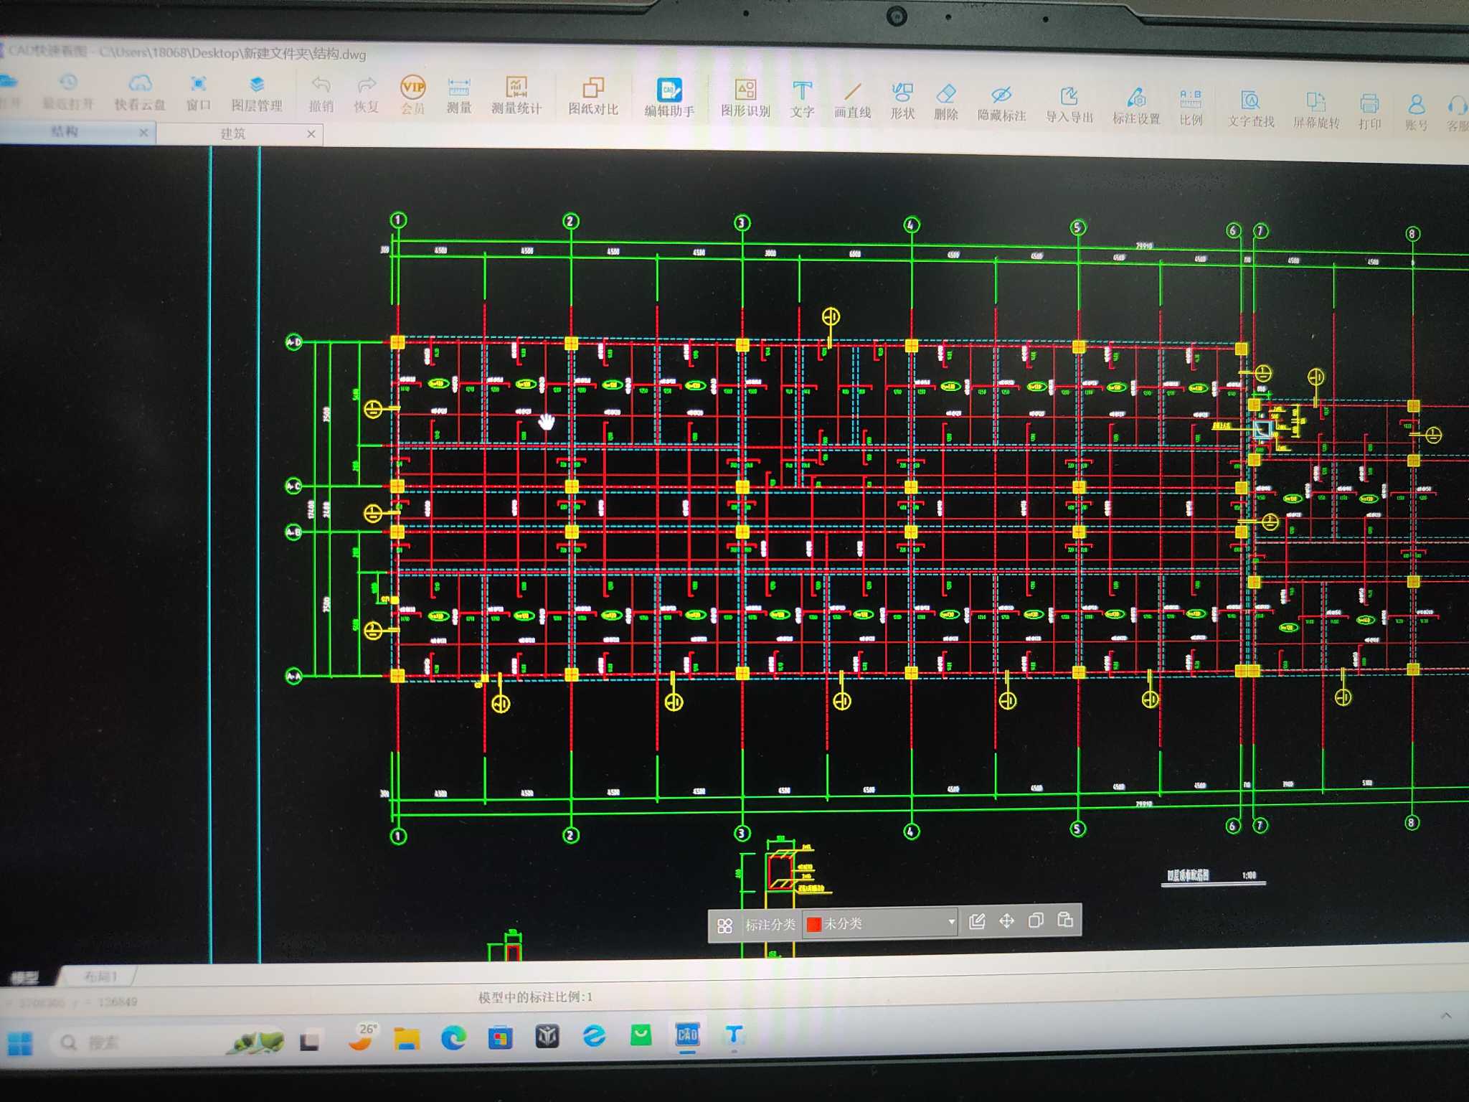
Task: Click the 窗口 window tool
Action: pos(199,93)
